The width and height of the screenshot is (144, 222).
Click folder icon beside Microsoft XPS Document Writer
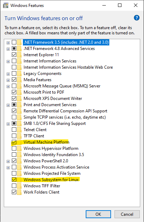(x=19, y=99)
